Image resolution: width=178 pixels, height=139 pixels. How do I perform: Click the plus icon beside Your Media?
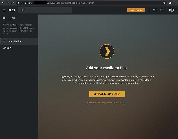point(4,41)
